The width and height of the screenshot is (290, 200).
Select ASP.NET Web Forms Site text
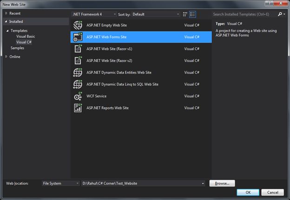tap(106, 37)
